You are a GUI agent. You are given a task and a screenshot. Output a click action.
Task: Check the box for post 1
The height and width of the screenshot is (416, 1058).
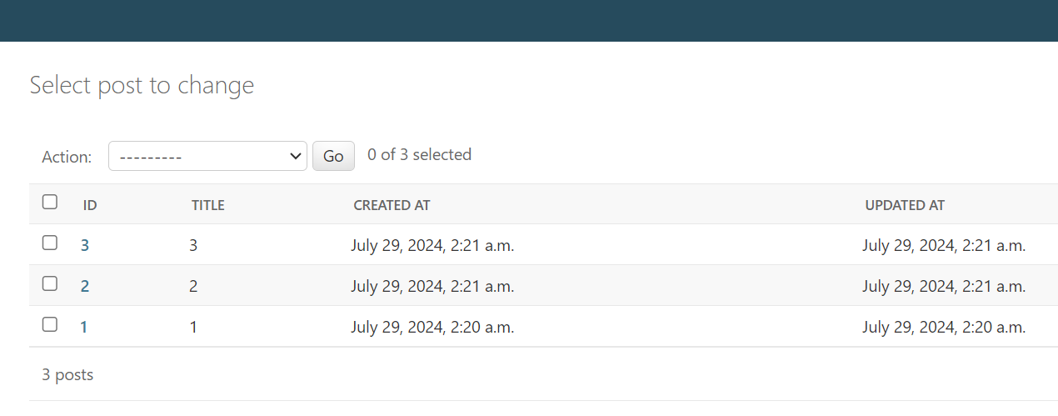[x=50, y=324]
